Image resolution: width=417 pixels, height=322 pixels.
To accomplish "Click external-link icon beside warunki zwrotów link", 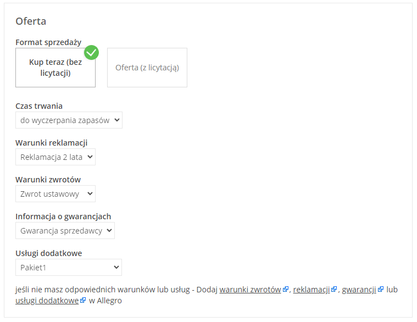I will pyautogui.click(x=286, y=290).
